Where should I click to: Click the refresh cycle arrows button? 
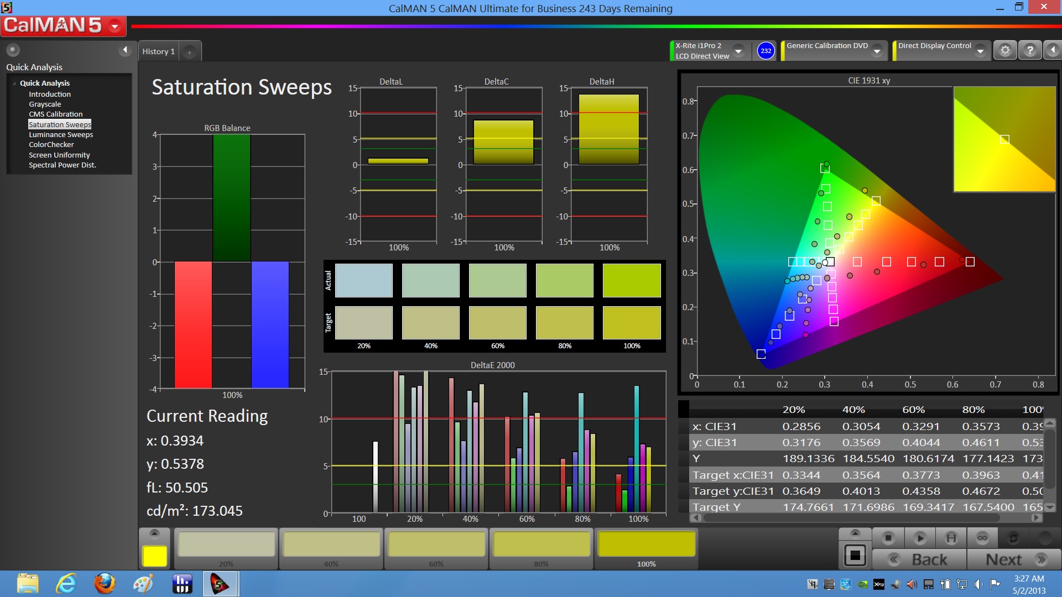click(x=1013, y=538)
